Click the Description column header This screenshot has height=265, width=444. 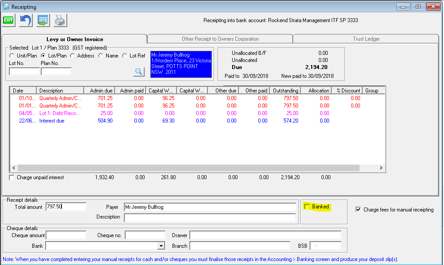click(x=51, y=91)
